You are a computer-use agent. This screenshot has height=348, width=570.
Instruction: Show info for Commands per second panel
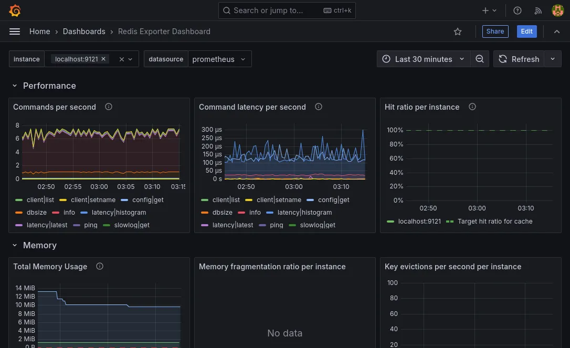point(109,107)
